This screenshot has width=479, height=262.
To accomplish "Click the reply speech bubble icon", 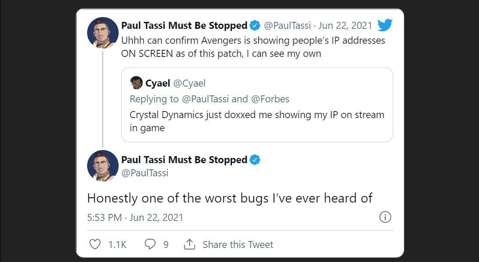I will pos(150,244).
